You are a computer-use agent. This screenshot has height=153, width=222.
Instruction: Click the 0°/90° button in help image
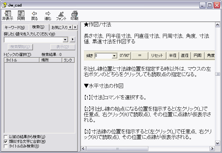coord(124,56)
